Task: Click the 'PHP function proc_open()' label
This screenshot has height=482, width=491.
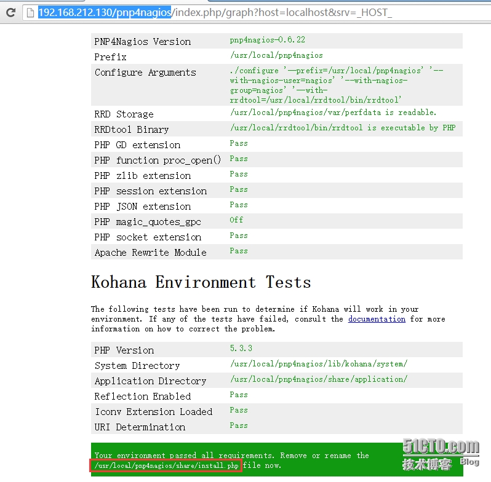Action: [x=158, y=160]
